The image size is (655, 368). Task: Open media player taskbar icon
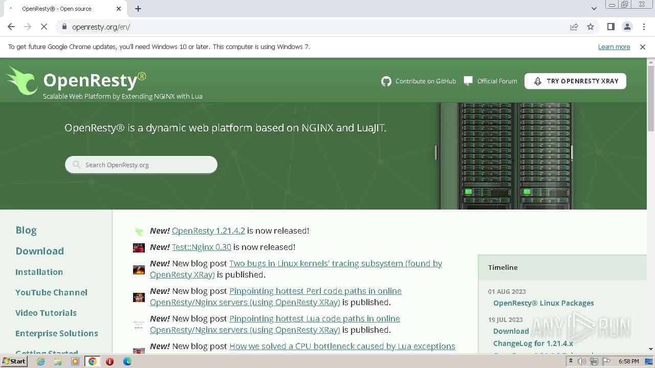pos(75,361)
